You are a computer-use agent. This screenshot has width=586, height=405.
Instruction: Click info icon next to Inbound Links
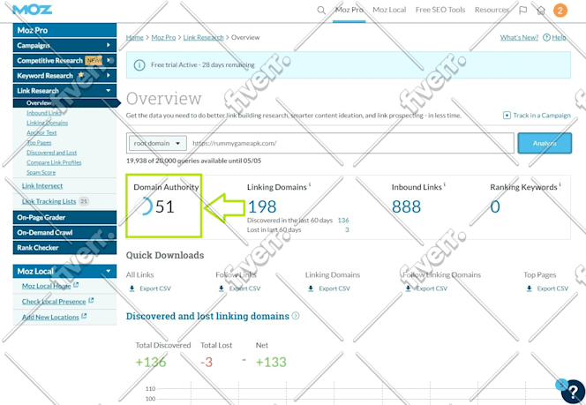coord(445,184)
